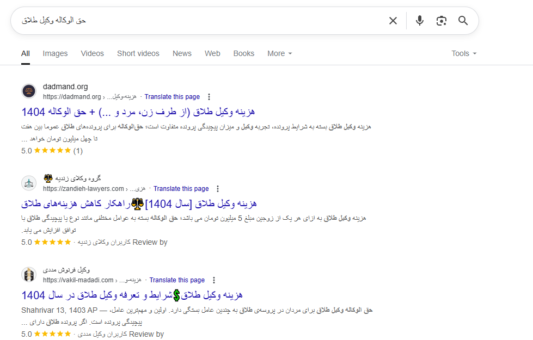Open more options for vakil-madadi.com result
This screenshot has height=340, width=533.
tap(214, 280)
